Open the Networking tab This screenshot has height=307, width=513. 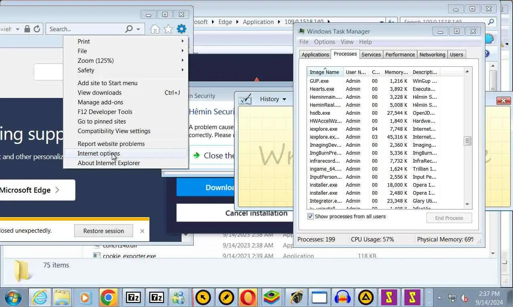[x=432, y=54]
